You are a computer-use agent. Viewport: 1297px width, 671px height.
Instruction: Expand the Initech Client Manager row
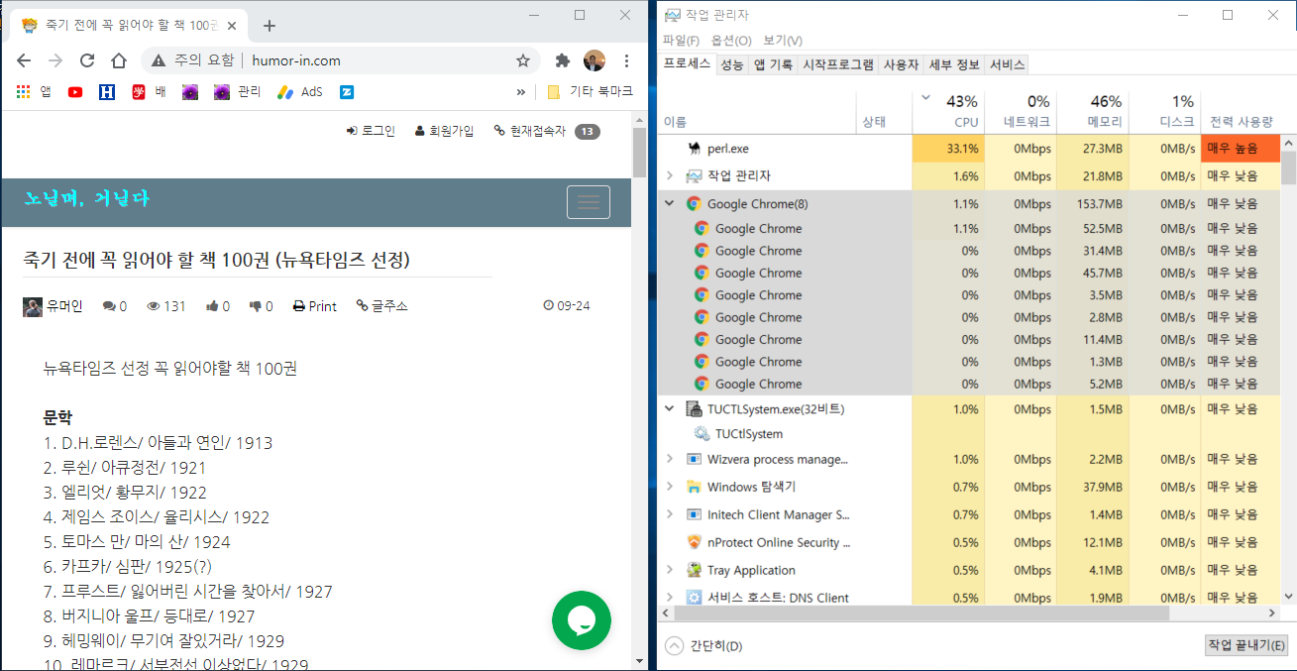click(670, 514)
